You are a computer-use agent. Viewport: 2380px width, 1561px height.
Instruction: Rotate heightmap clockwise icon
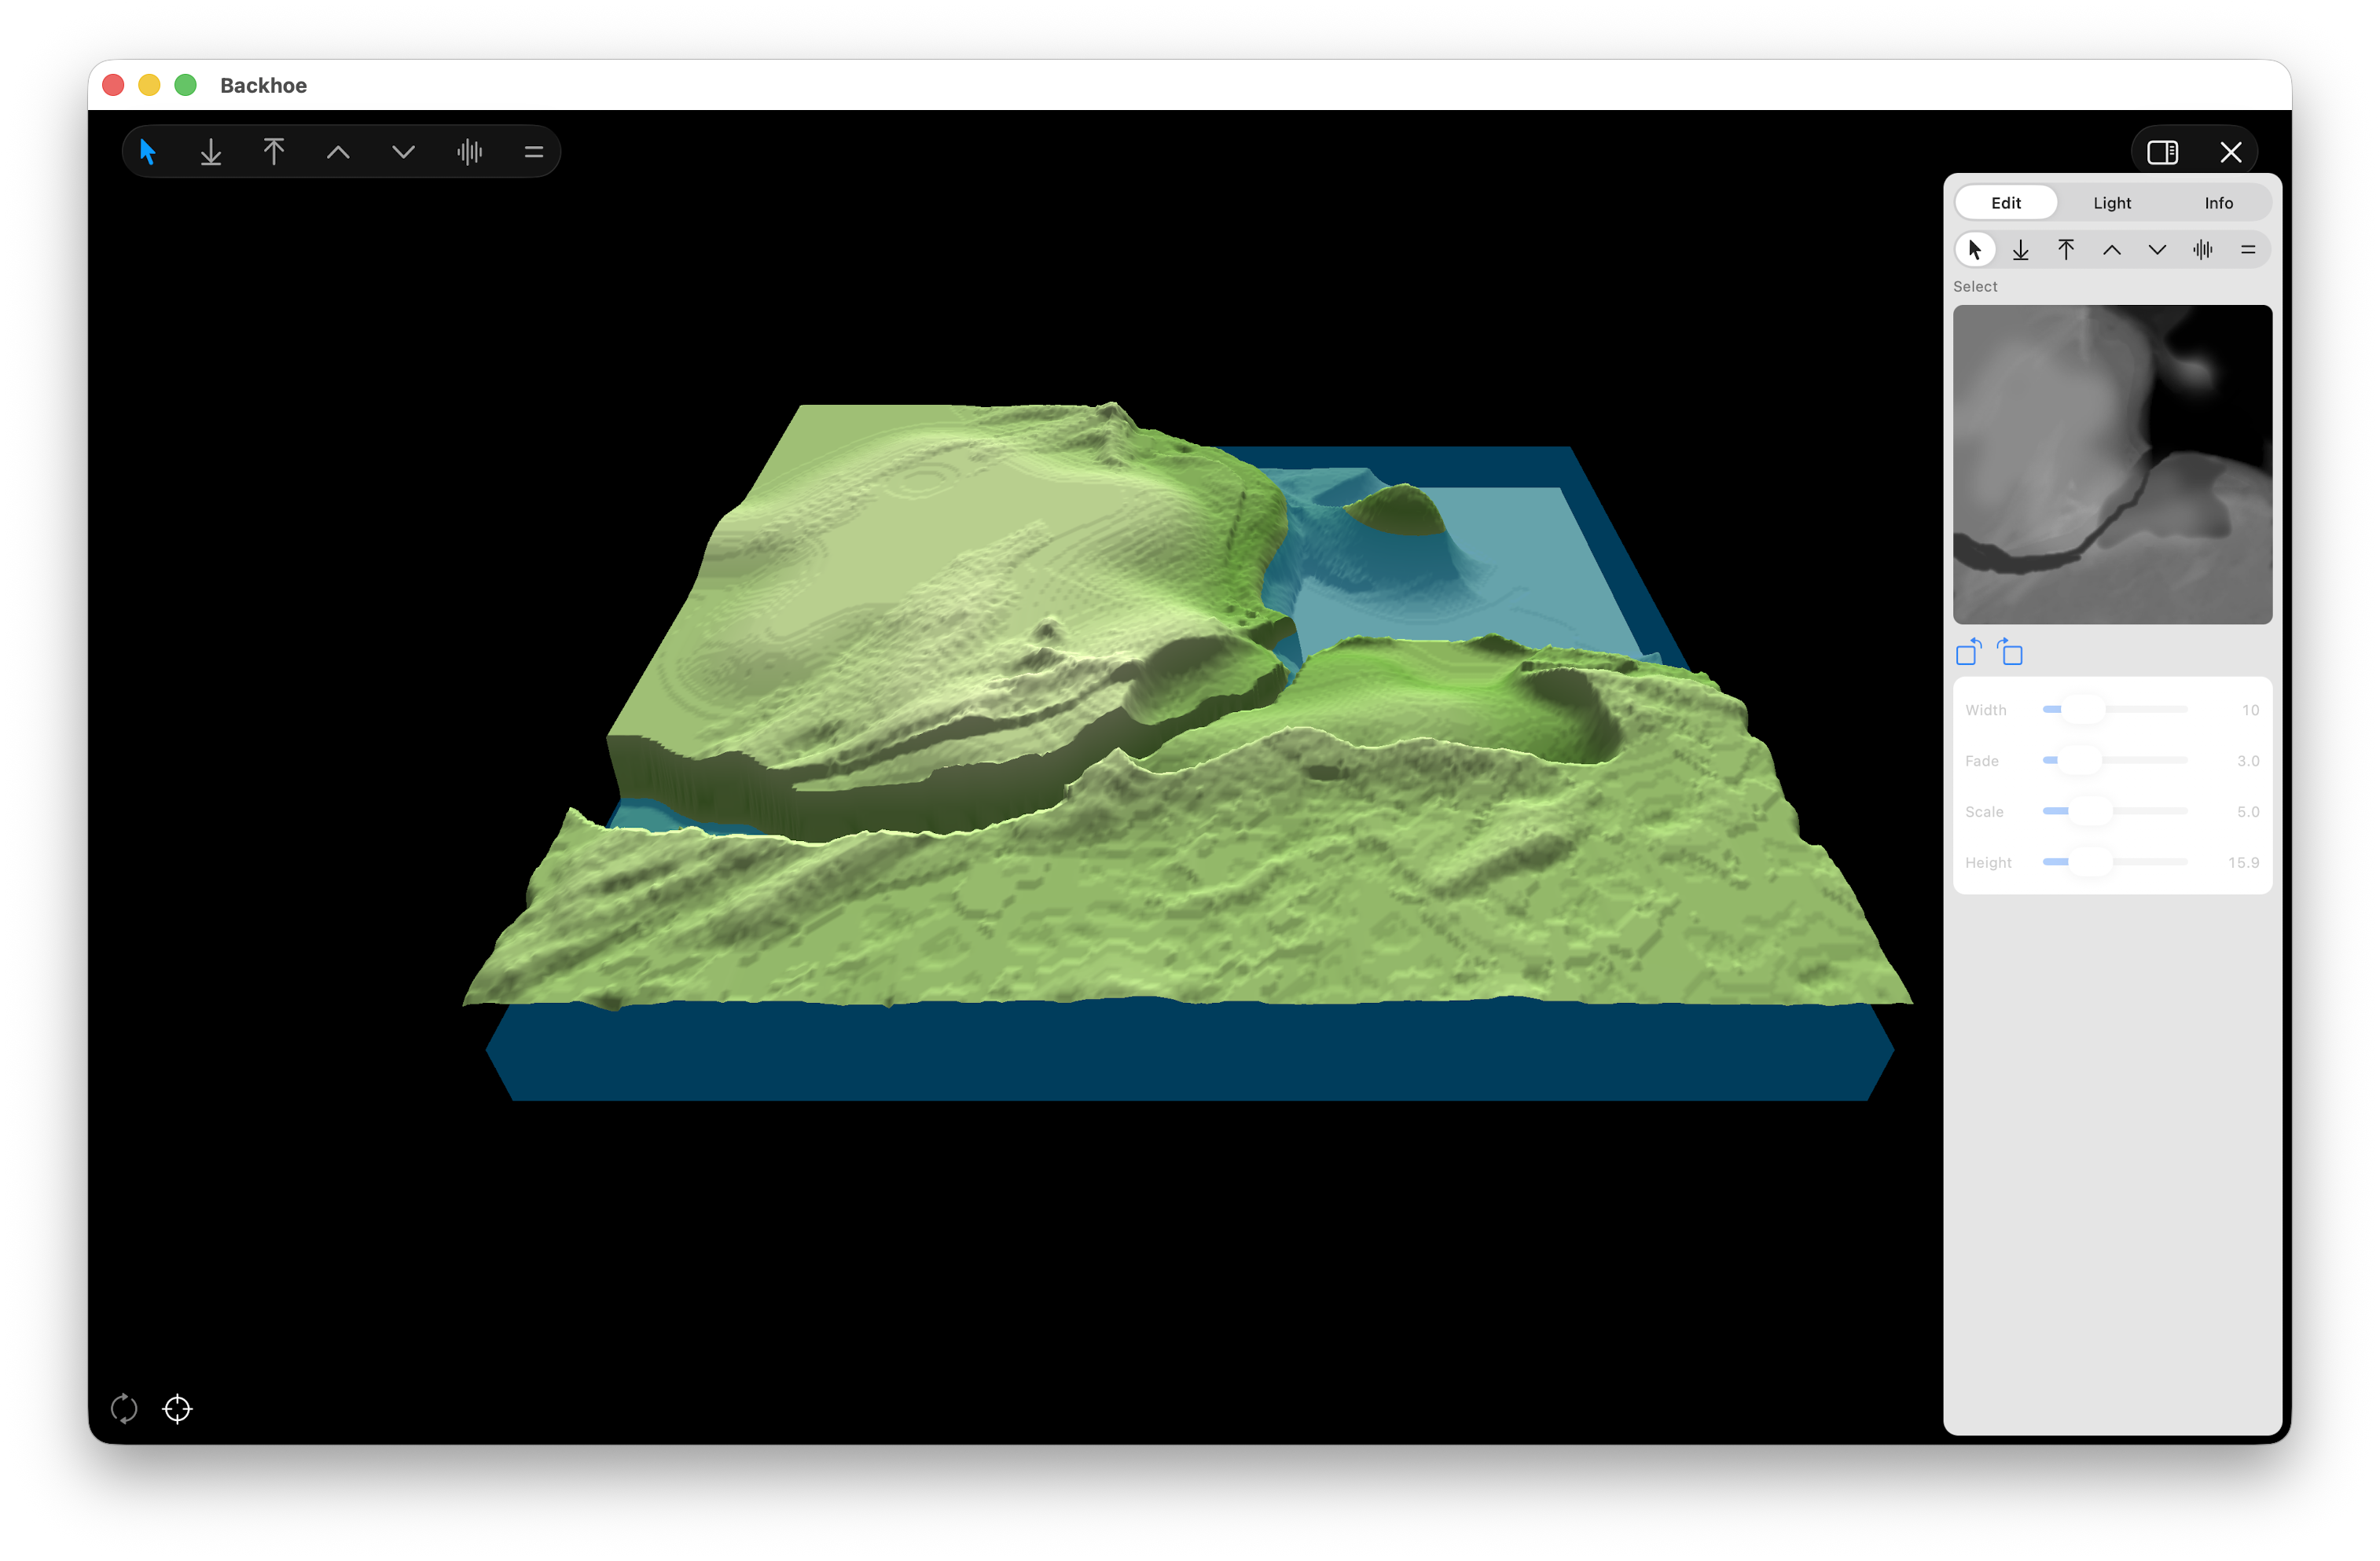2010,652
